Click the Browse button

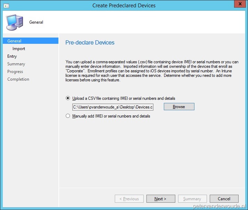(179, 107)
